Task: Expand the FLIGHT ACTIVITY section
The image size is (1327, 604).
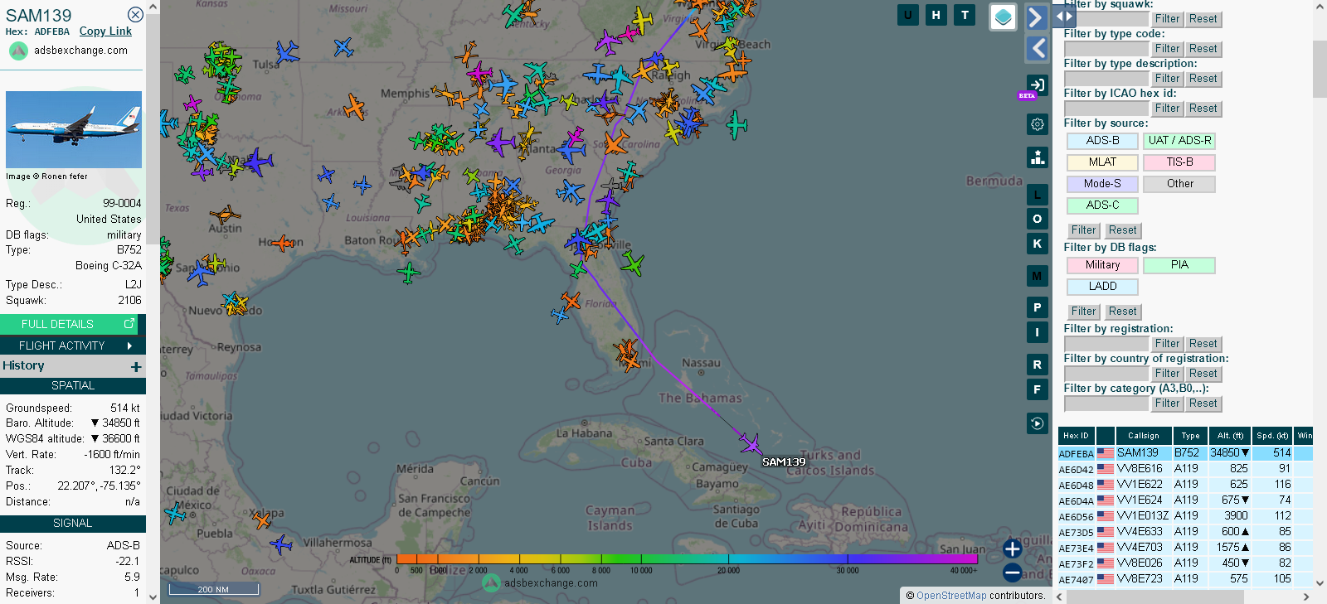Action: pos(73,345)
